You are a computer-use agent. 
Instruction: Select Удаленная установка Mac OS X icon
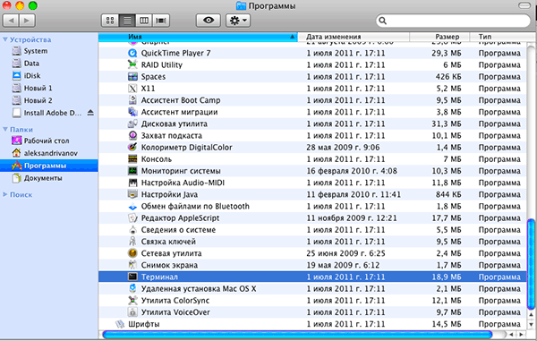[x=132, y=288]
